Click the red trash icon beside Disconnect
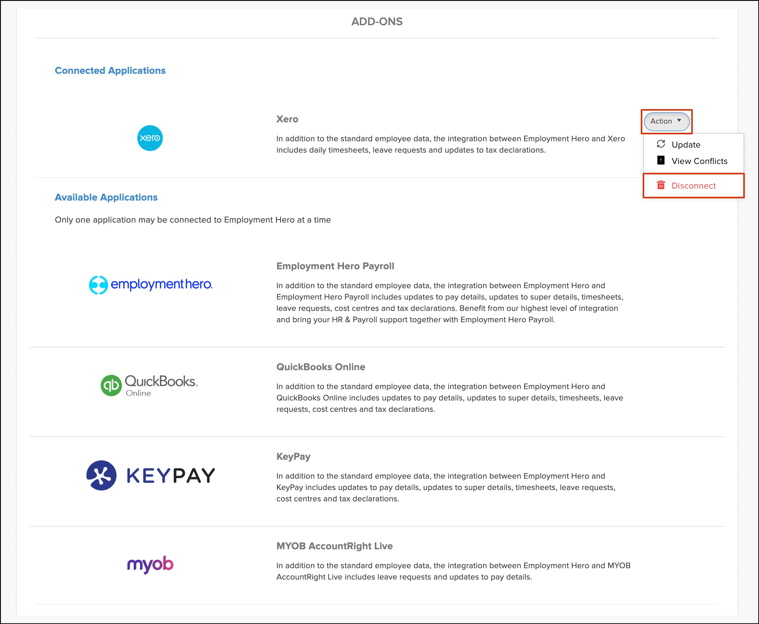759x624 pixels. tap(661, 185)
